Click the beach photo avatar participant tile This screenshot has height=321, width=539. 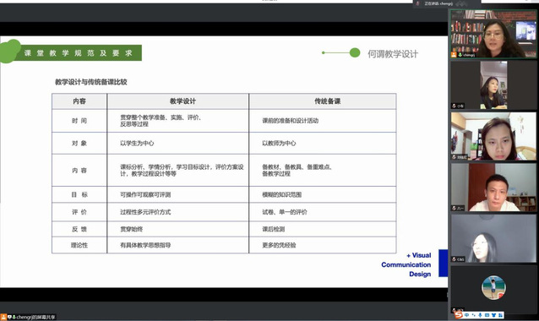(x=493, y=288)
